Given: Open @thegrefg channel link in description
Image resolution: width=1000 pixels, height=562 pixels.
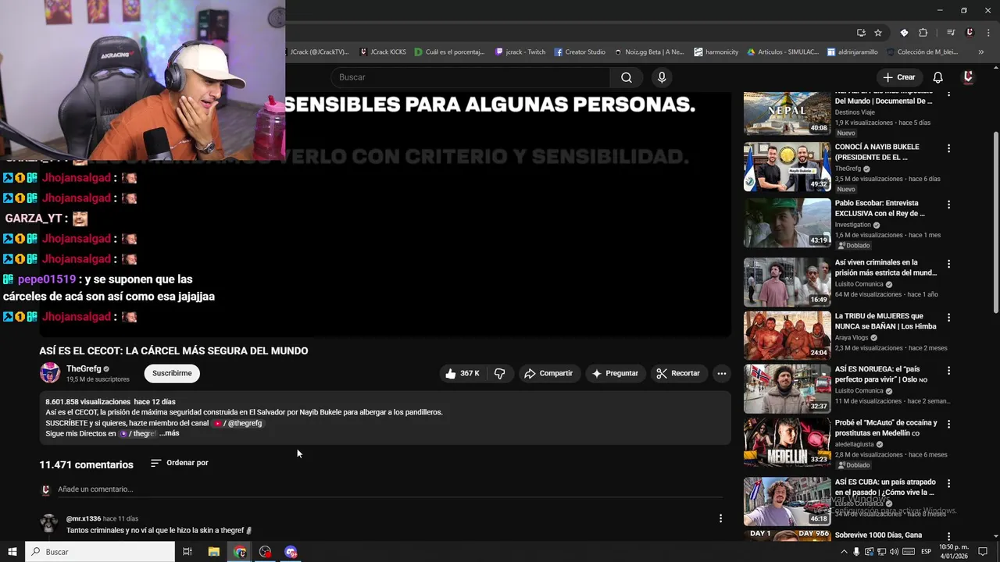Looking at the screenshot, I should pos(238,423).
